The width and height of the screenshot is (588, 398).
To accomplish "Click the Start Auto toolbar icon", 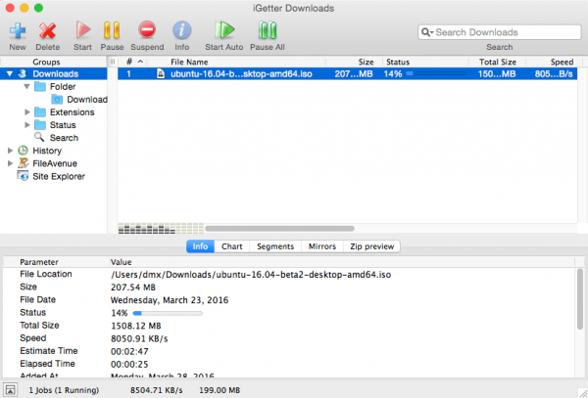I will coord(224,30).
